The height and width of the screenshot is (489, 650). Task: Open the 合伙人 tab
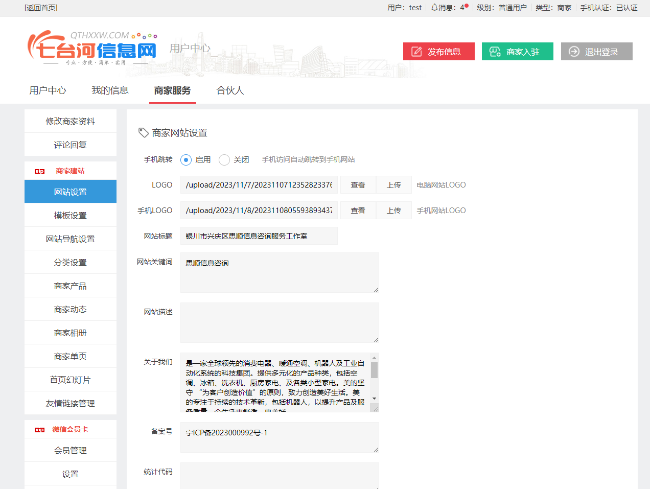tap(230, 90)
